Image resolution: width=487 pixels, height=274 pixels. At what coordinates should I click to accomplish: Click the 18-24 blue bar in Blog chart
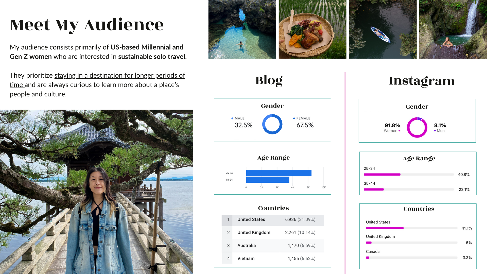268,180
